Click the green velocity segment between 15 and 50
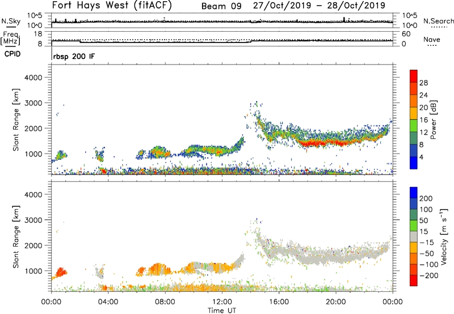 point(414,226)
